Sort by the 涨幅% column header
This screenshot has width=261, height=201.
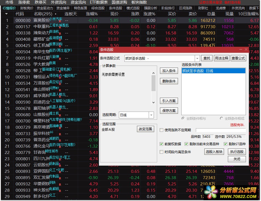92,14
